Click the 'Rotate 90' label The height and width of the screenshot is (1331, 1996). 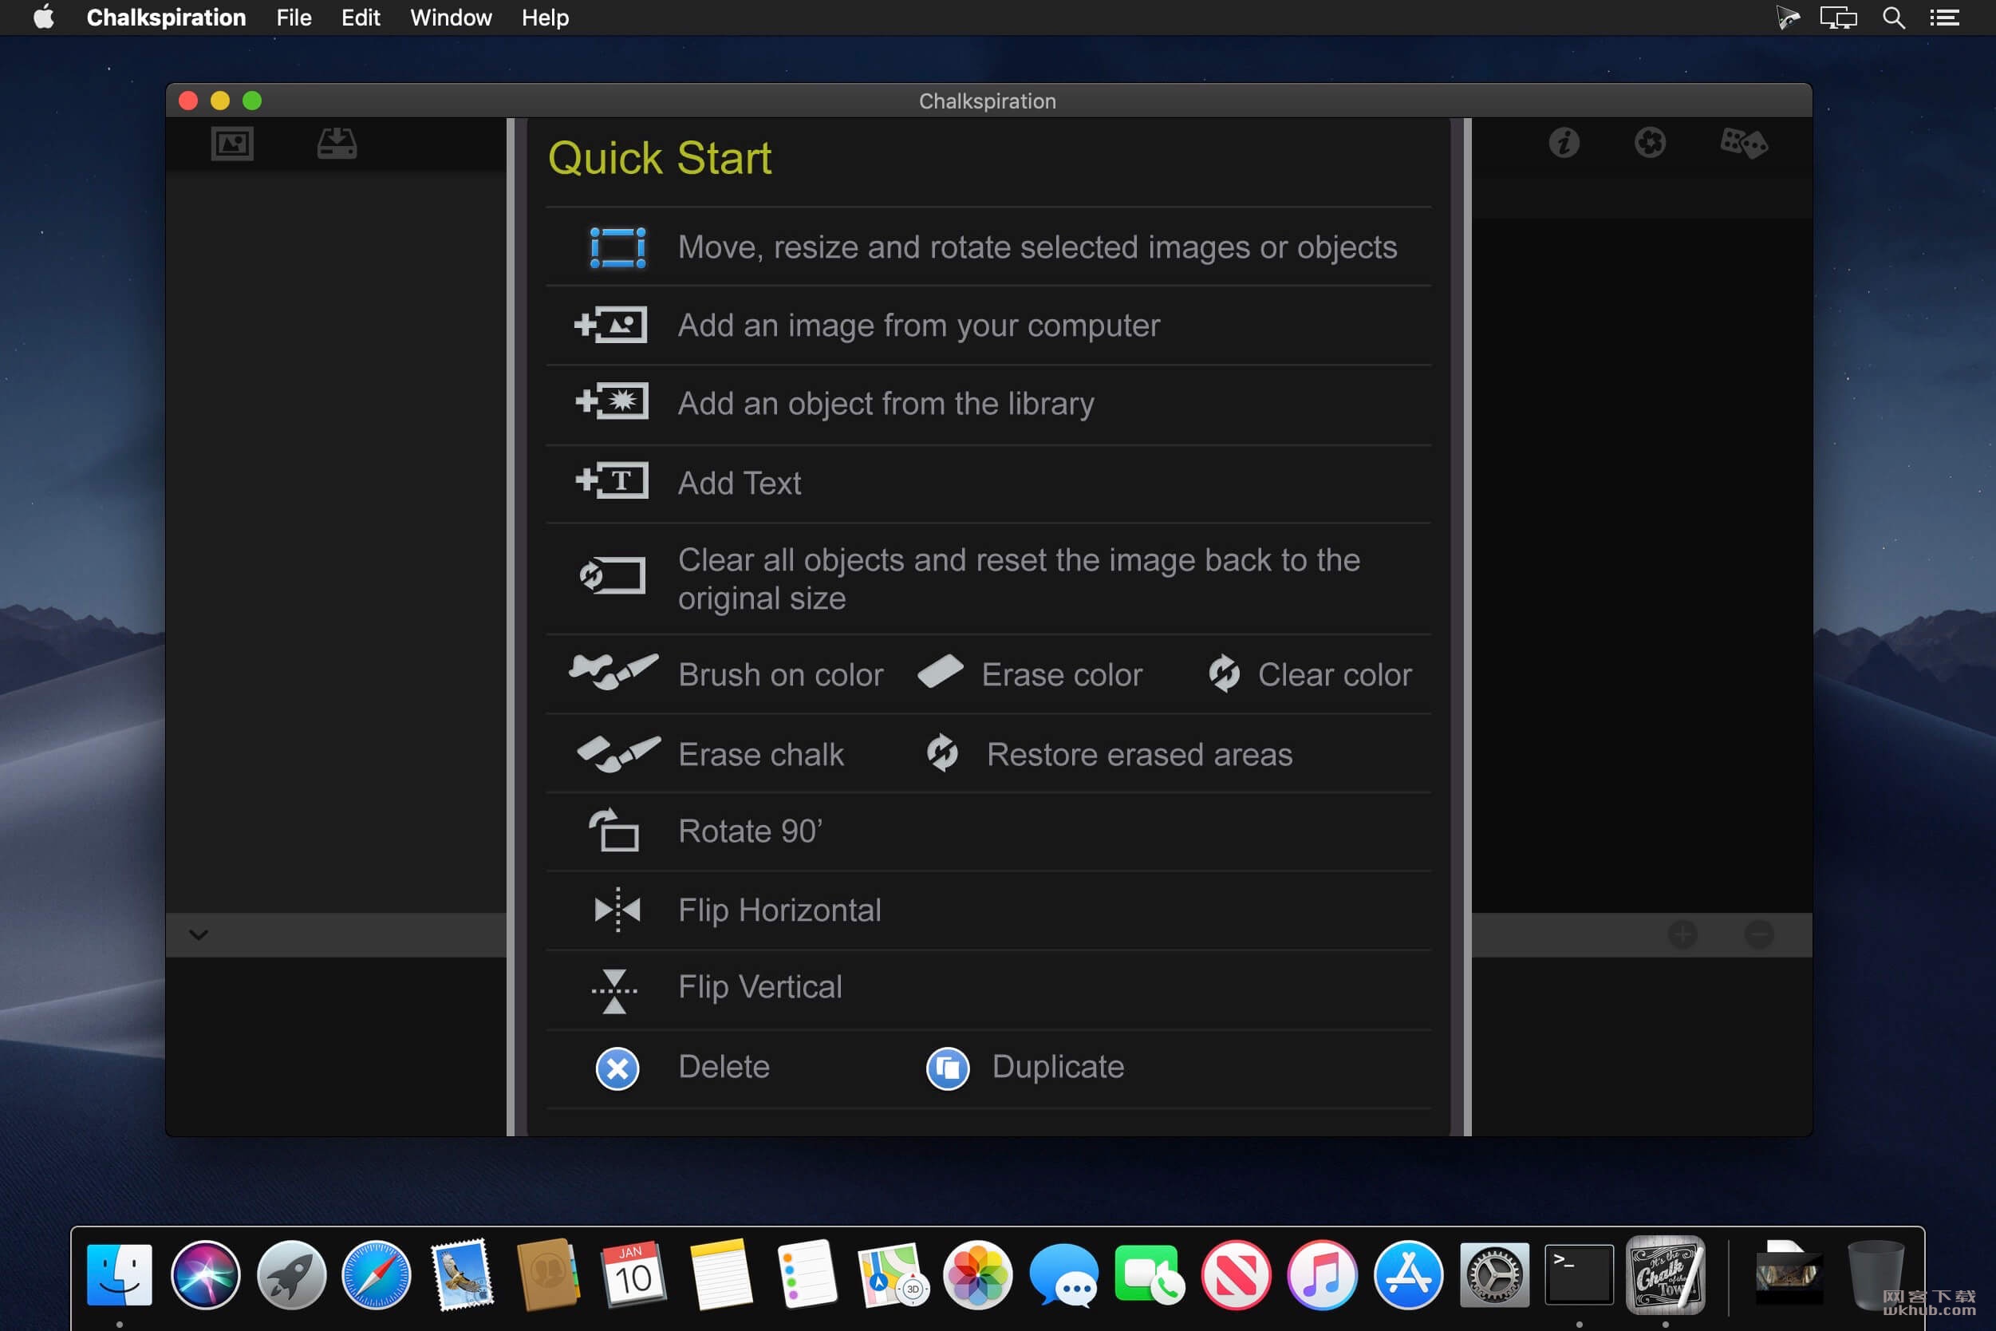click(x=750, y=831)
